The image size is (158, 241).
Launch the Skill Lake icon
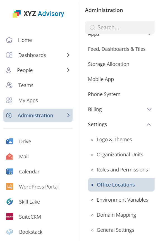tap(9, 202)
